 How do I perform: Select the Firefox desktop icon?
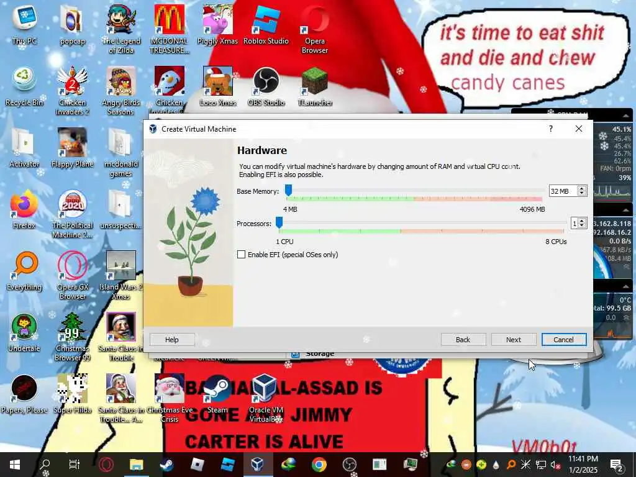(x=24, y=210)
